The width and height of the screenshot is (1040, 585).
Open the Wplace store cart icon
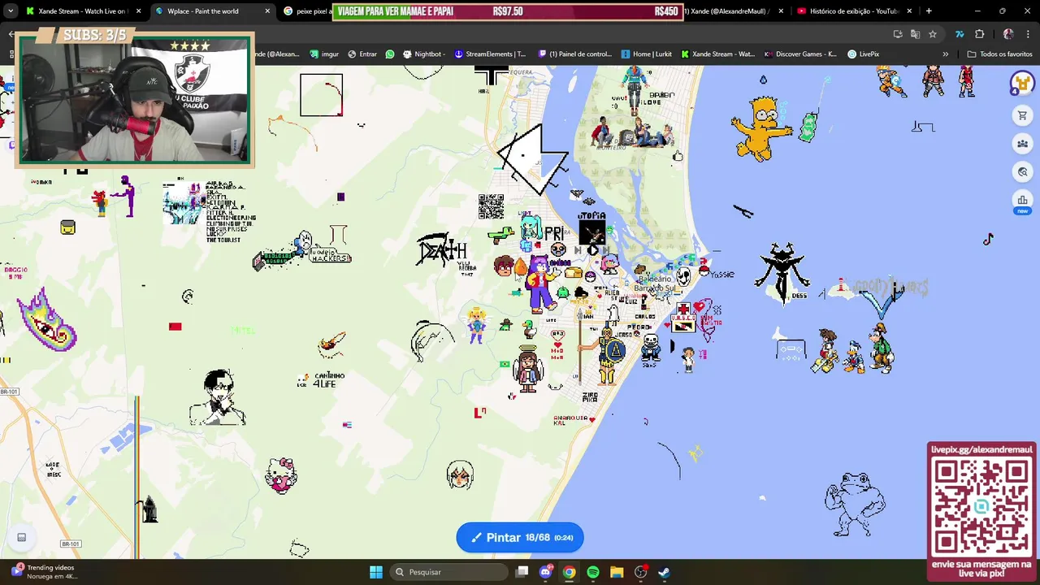pos(1022,116)
